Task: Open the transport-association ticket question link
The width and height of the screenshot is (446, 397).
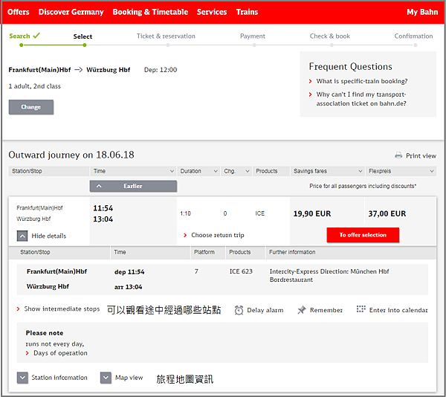Action: coord(361,99)
